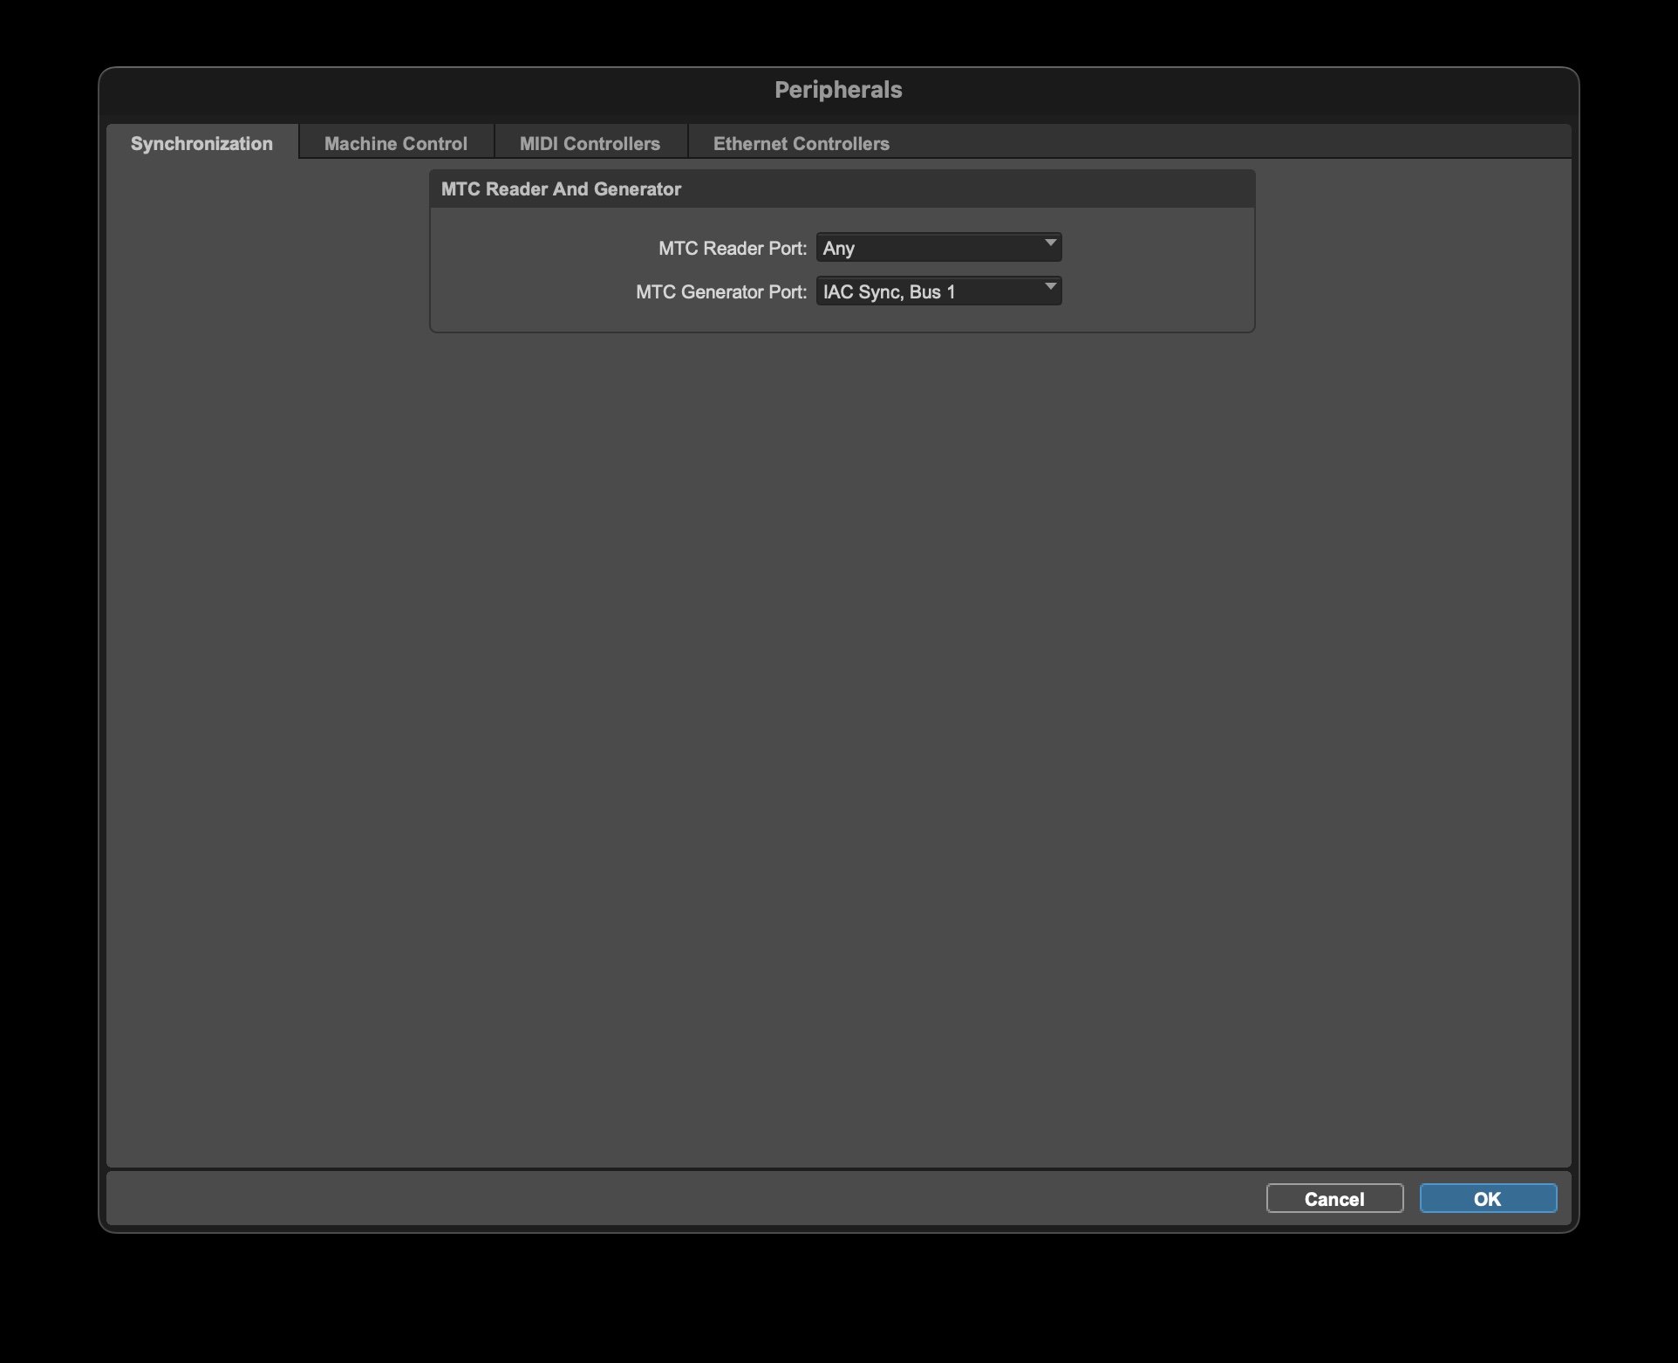
Task: Click the MTC Reader Port label
Action: point(733,248)
